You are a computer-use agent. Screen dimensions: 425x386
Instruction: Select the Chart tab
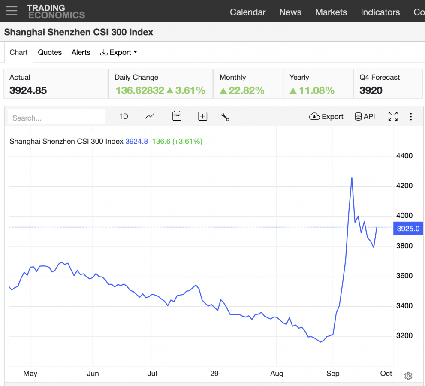18,52
